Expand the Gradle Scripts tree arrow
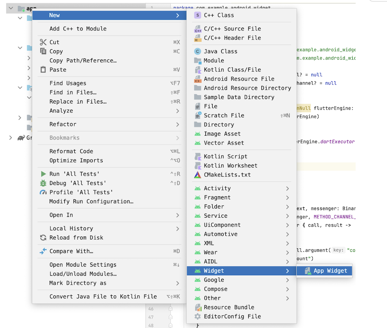This screenshot has width=387, height=328. point(11,138)
